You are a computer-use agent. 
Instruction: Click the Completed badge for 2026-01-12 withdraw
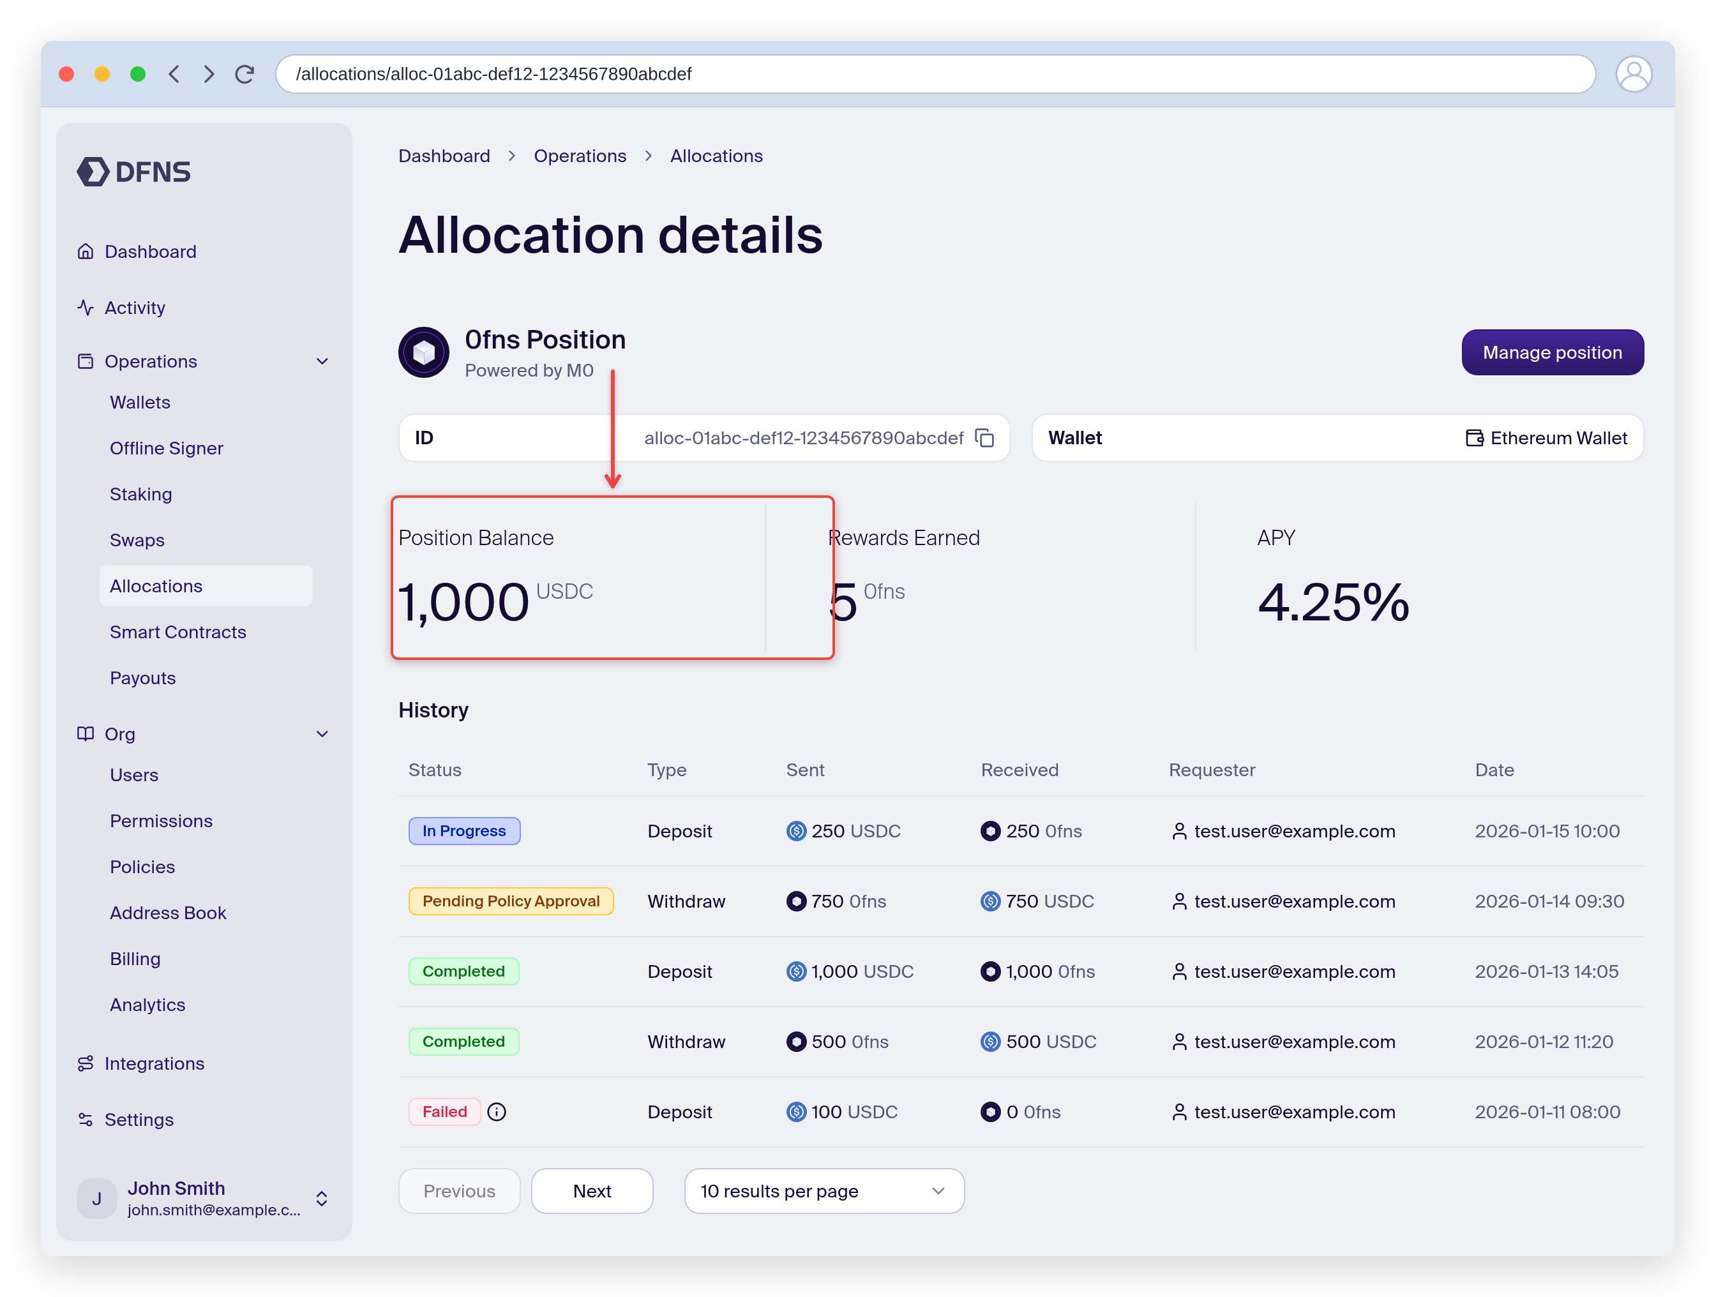point(463,1042)
